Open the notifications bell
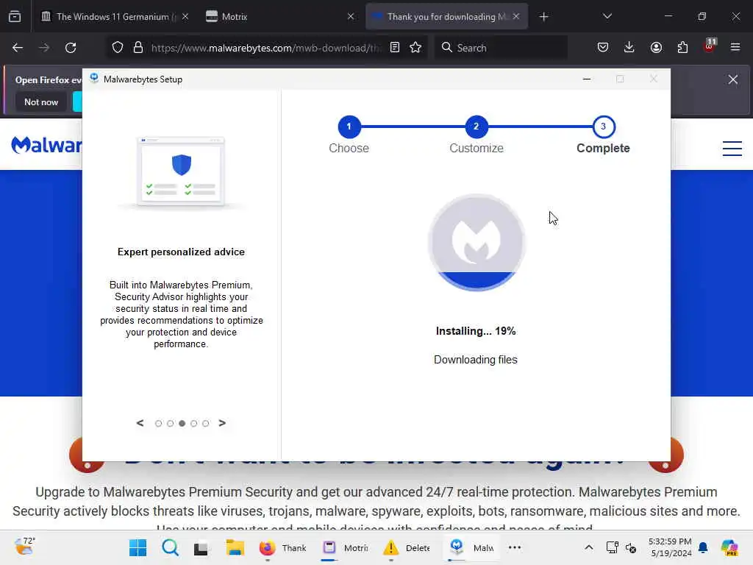 click(x=703, y=547)
